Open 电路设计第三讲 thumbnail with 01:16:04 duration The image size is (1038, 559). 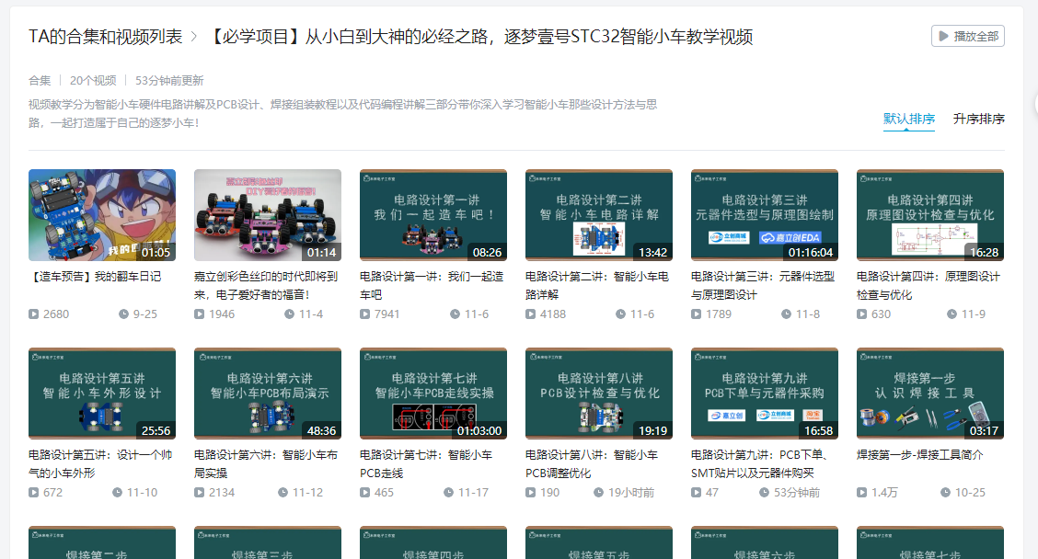click(x=765, y=215)
